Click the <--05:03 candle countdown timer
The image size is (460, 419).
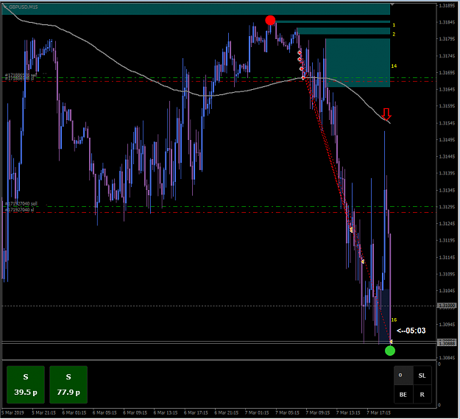tap(411, 331)
